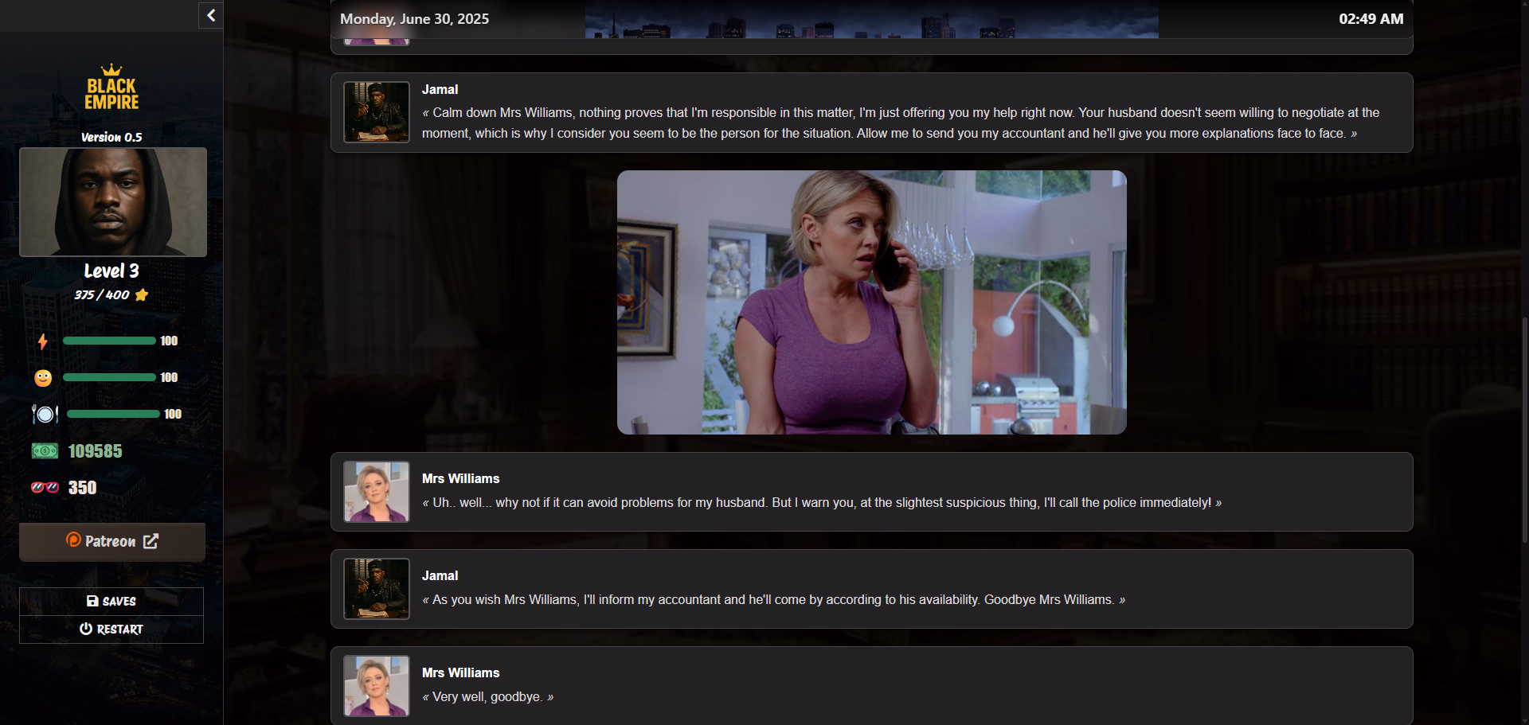1529x725 pixels.
Task: Click the 'Version 0.5' label
Action: coord(111,137)
